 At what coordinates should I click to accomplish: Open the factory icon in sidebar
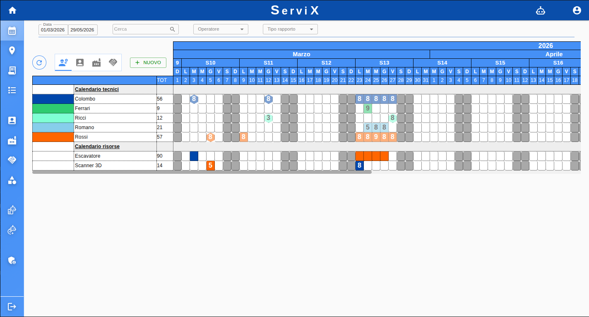12,141
